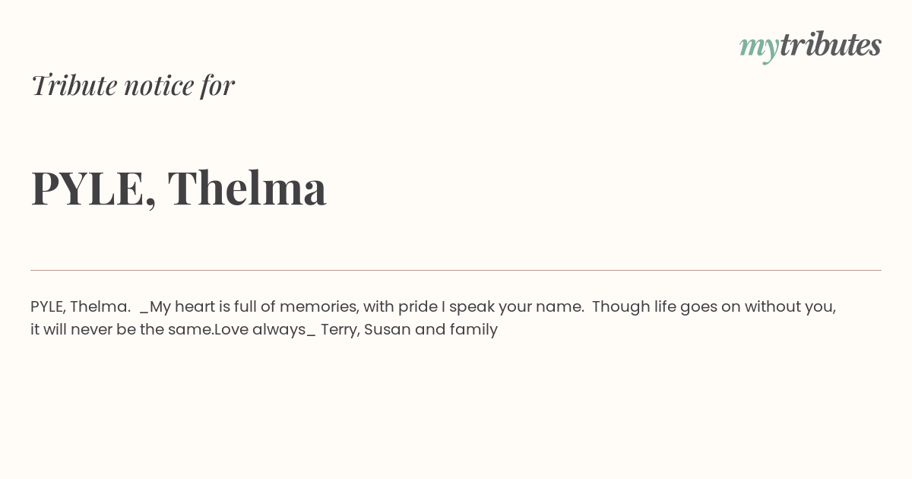Viewport: 912px width, 479px height.
Task: Click the phrase "with pride I speak your name"
Action: coord(473,306)
